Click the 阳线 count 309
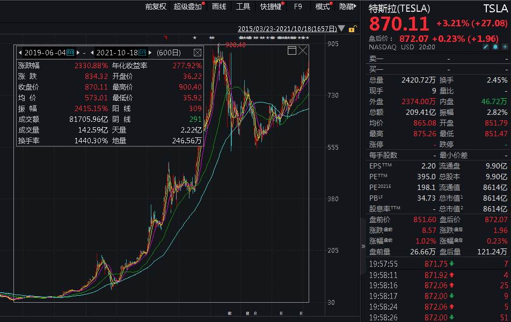This screenshot has width=511, height=322. pyautogui.click(x=195, y=108)
